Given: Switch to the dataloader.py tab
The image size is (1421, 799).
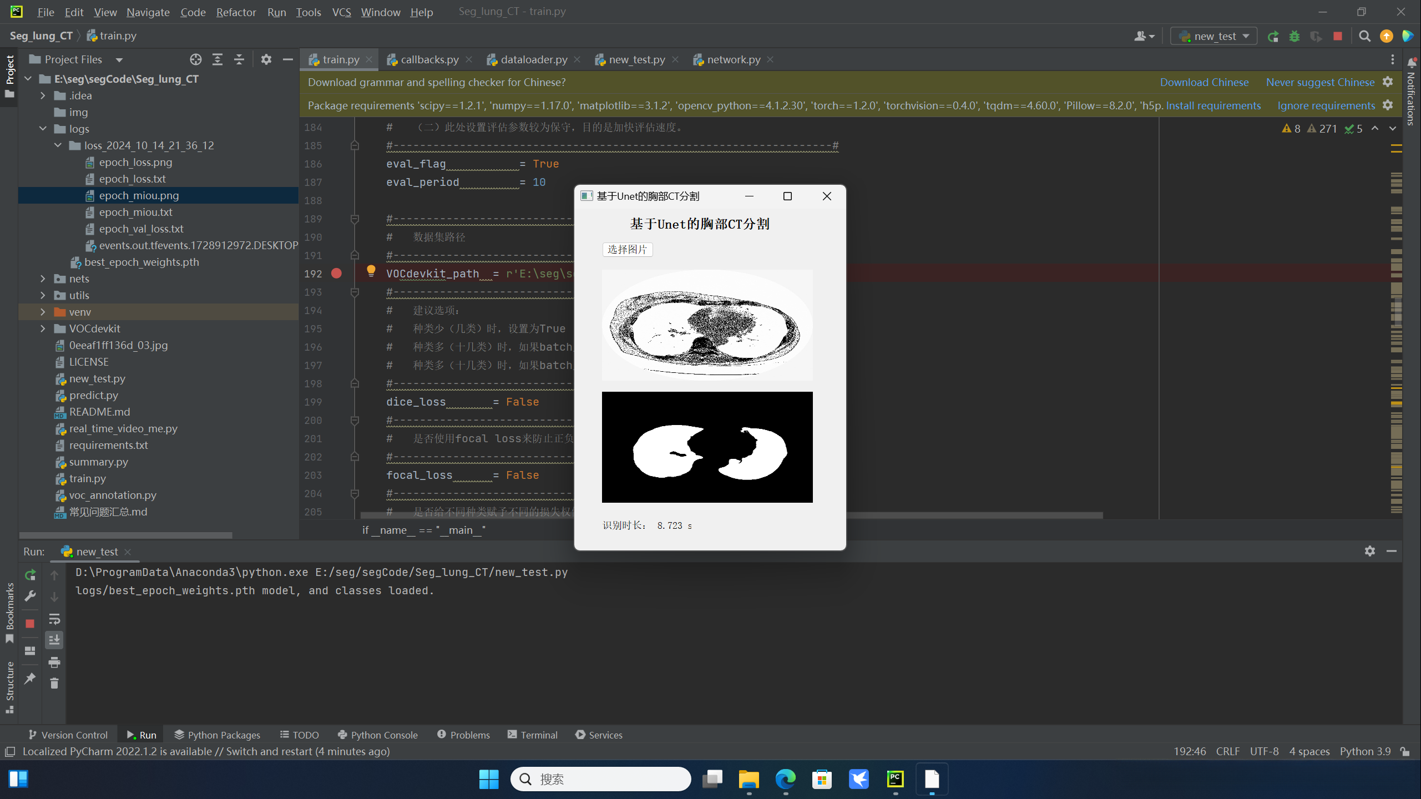Looking at the screenshot, I should pyautogui.click(x=533, y=59).
